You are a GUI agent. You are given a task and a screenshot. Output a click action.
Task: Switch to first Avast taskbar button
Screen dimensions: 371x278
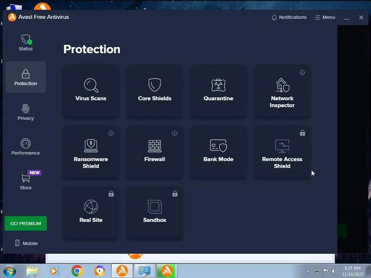point(122,271)
